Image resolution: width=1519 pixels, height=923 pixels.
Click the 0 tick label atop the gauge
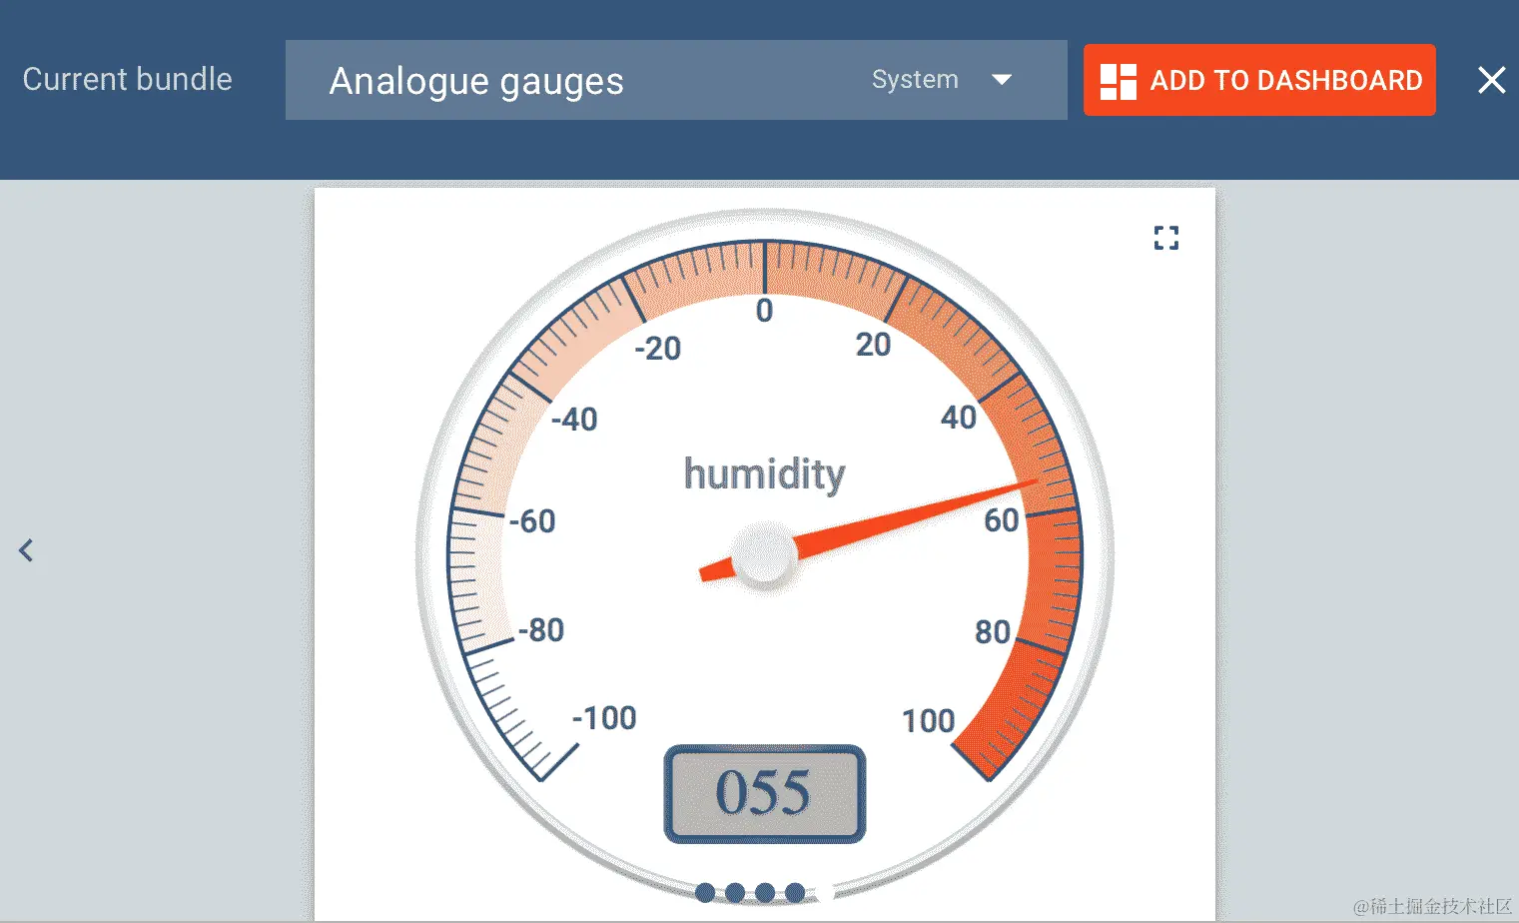tap(764, 311)
